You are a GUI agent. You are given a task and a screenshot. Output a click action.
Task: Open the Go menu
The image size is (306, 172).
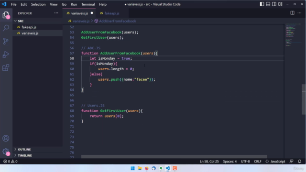(64, 4)
